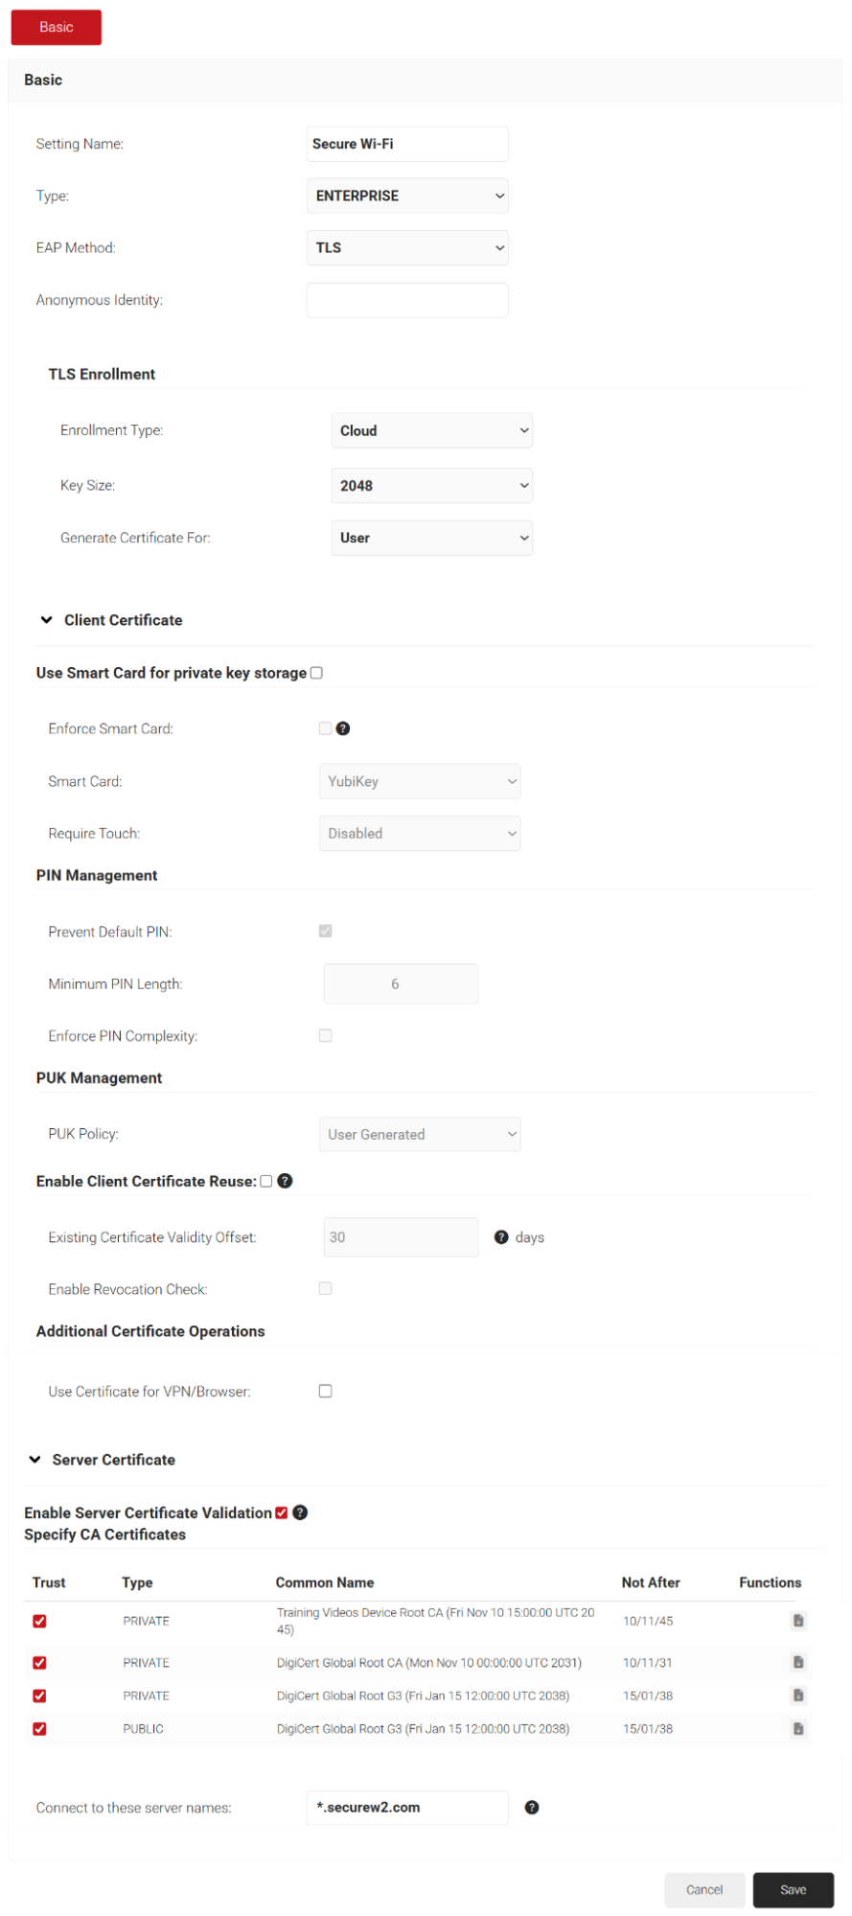Select the red Basic tab
The width and height of the screenshot is (852, 1916).
click(57, 27)
